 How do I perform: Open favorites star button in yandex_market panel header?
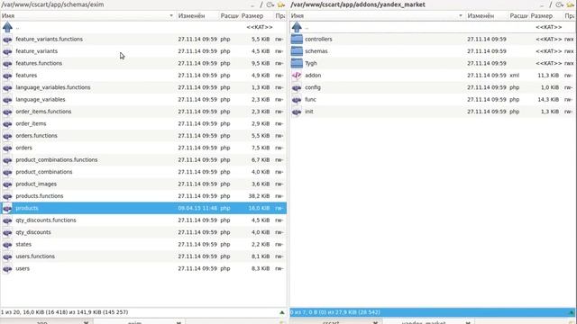[x=571, y=4]
